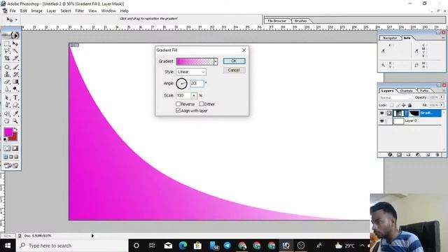Select the Magic Wand tool
Viewport: 448px width, 252px height.
tap(15, 51)
